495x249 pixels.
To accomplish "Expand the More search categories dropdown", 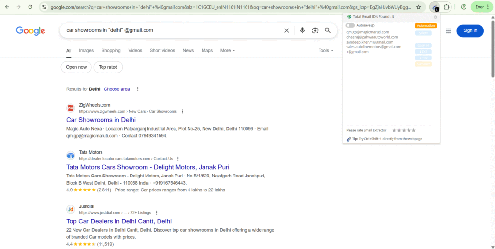I will coord(228,50).
